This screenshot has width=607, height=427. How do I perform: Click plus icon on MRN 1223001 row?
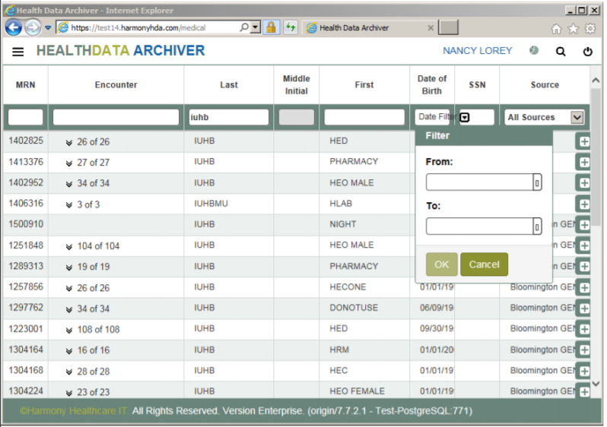coord(584,329)
